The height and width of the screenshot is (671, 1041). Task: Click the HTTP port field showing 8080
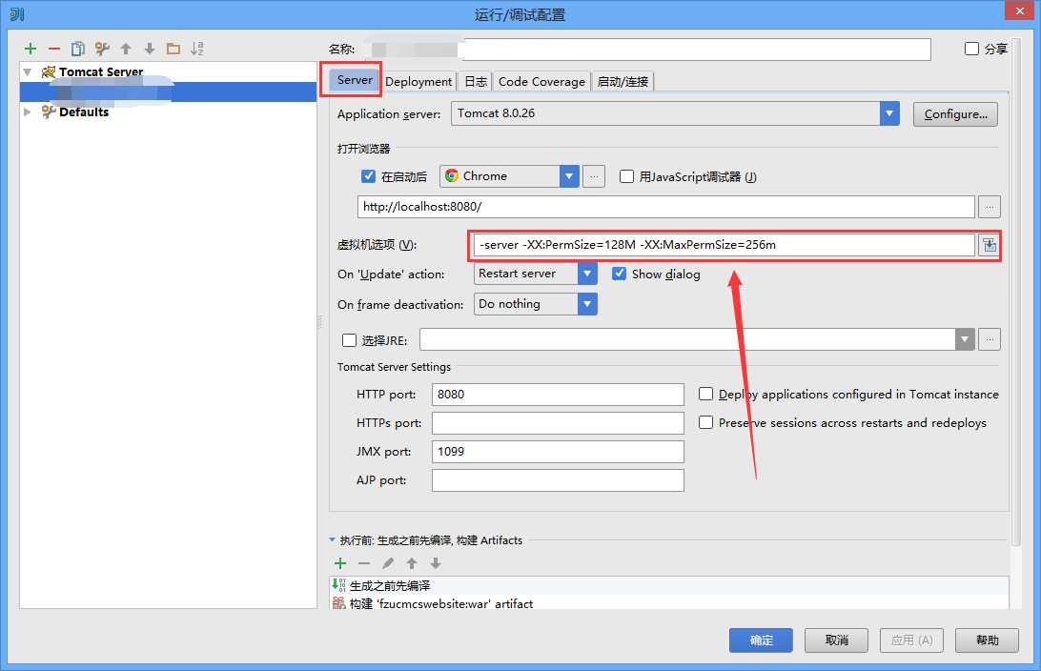[558, 395]
